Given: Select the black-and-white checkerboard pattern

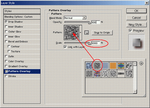Looking at the screenshot, I should pyautogui.click(x=89, y=73).
